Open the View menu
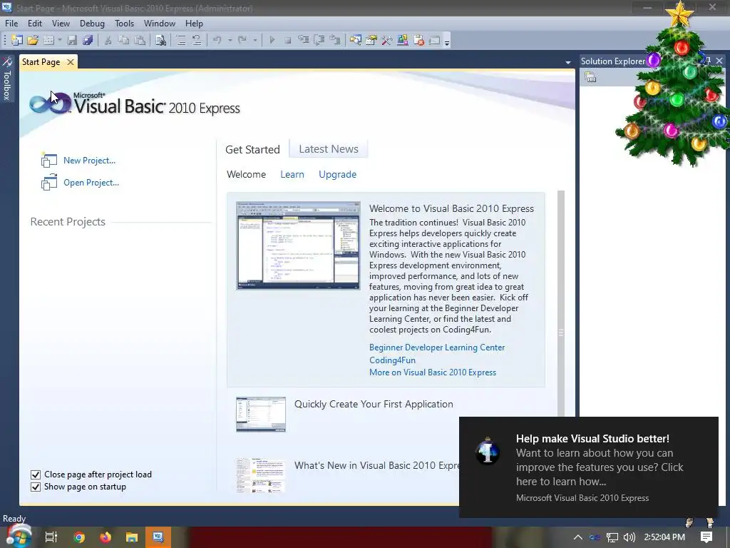Image resolution: width=730 pixels, height=548 pixels. tap(61, 24)
